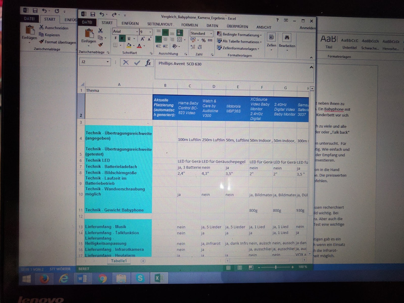
Task: Click the Excel zoom slider handle
Action: [276, 267]
